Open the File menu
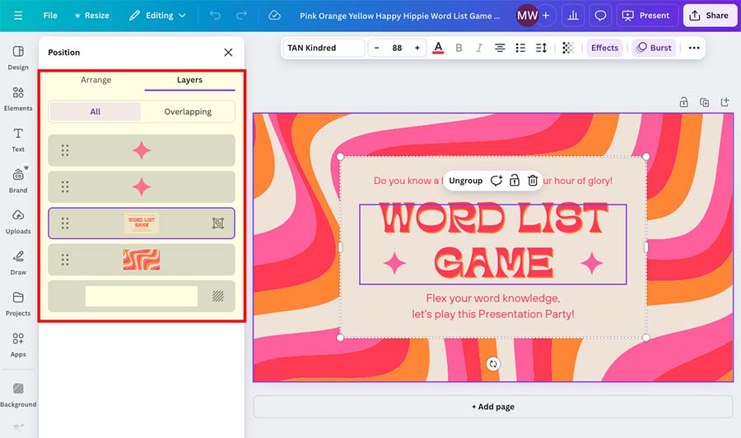The width and height of the screenshot is (741, 438). coord(50,16)
